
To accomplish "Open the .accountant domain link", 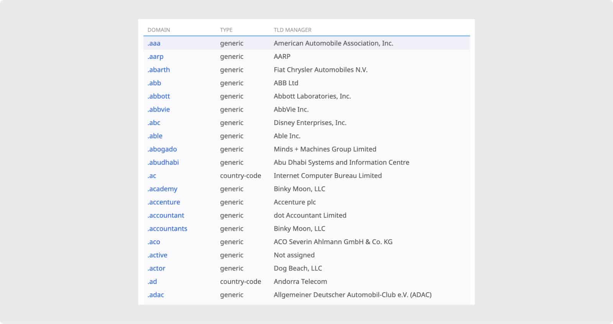I will pos(166,215).
